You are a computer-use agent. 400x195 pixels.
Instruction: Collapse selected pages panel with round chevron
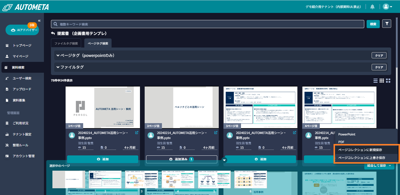tap(225, 160)
